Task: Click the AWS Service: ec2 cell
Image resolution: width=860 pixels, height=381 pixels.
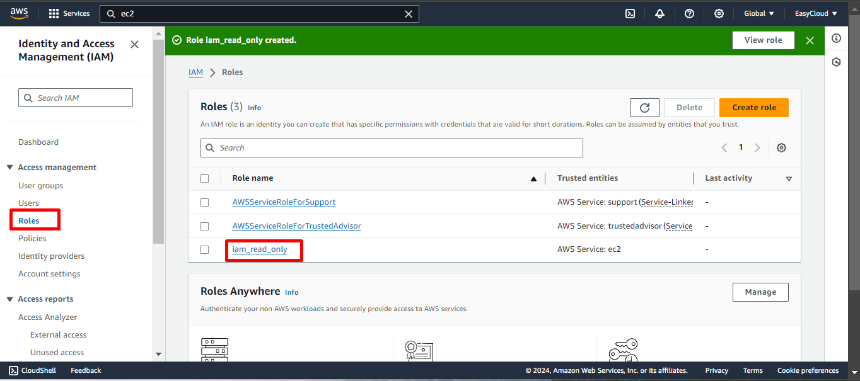Action: point(589,249)
